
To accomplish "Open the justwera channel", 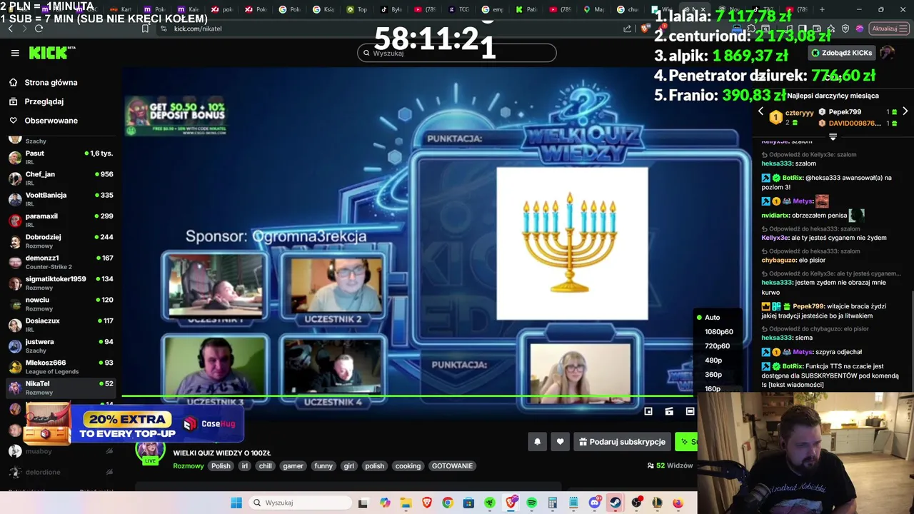I will coord(60,346).
